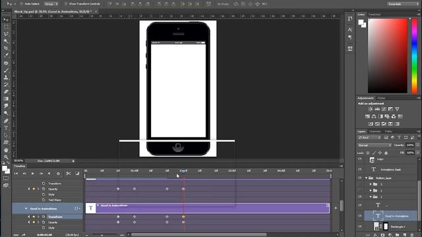Select the Eyedropper tool
Screen dimensions: 422x237
click(6, 55)
